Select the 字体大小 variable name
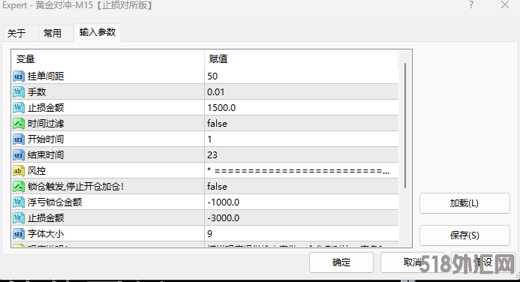 (46, 234)
